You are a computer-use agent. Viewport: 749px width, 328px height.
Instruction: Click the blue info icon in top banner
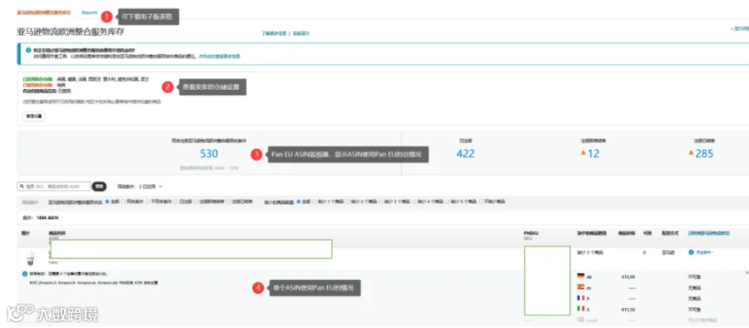tap(28, 50)
